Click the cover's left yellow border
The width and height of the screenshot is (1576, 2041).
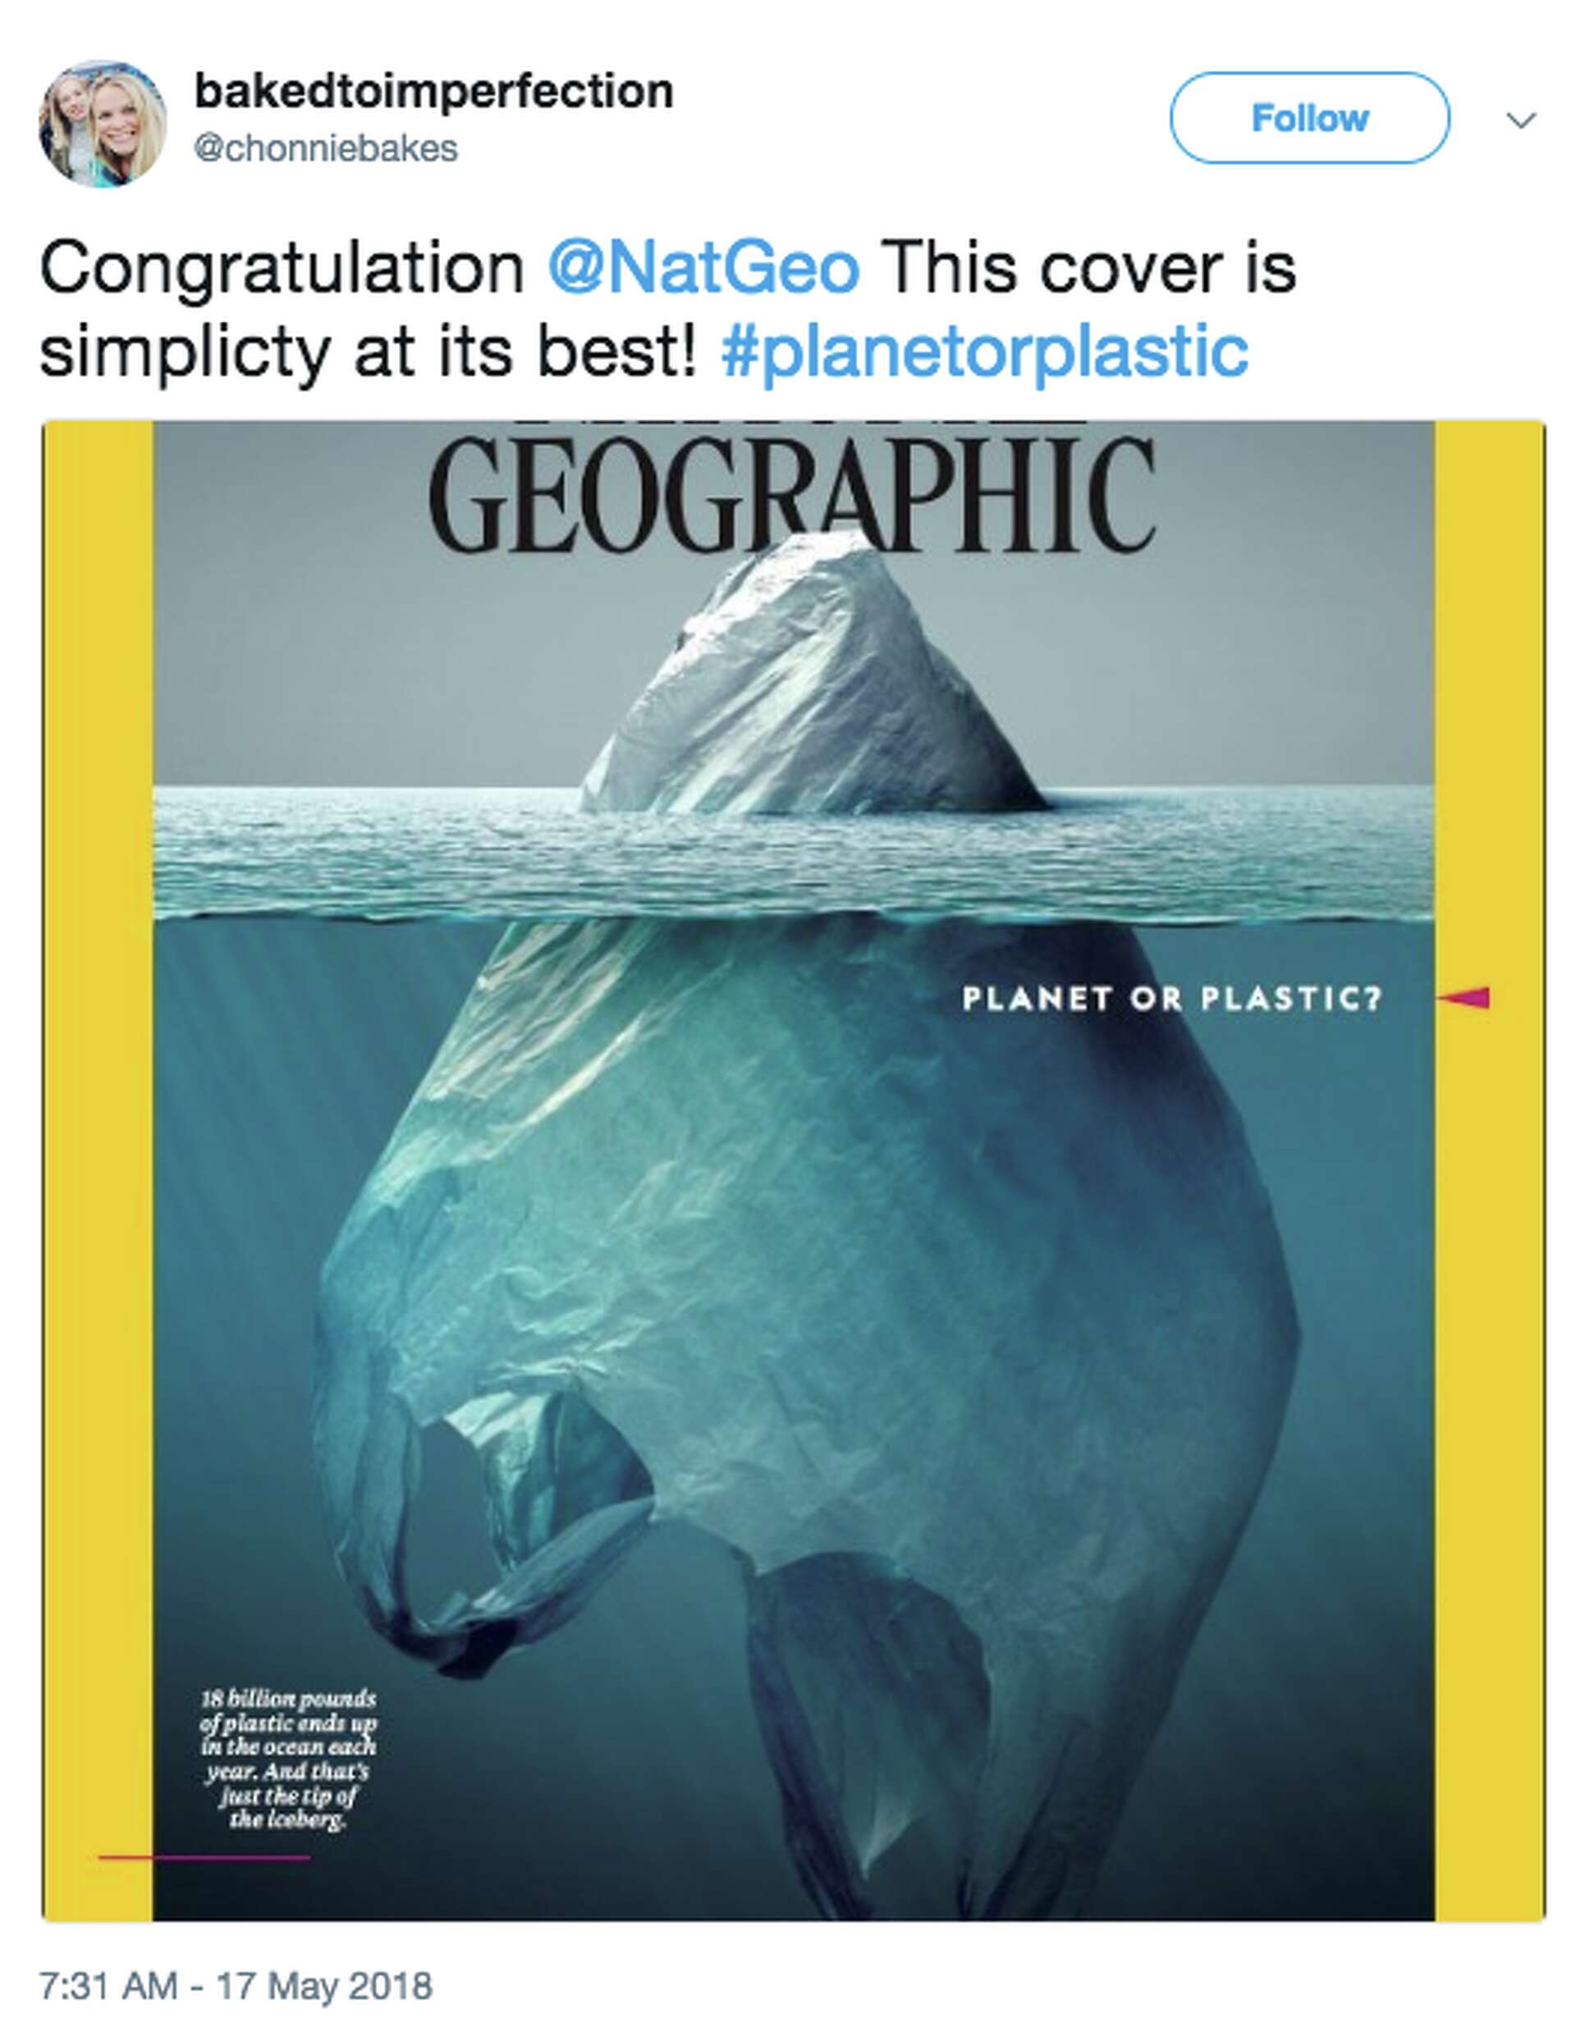[98, 1168]
